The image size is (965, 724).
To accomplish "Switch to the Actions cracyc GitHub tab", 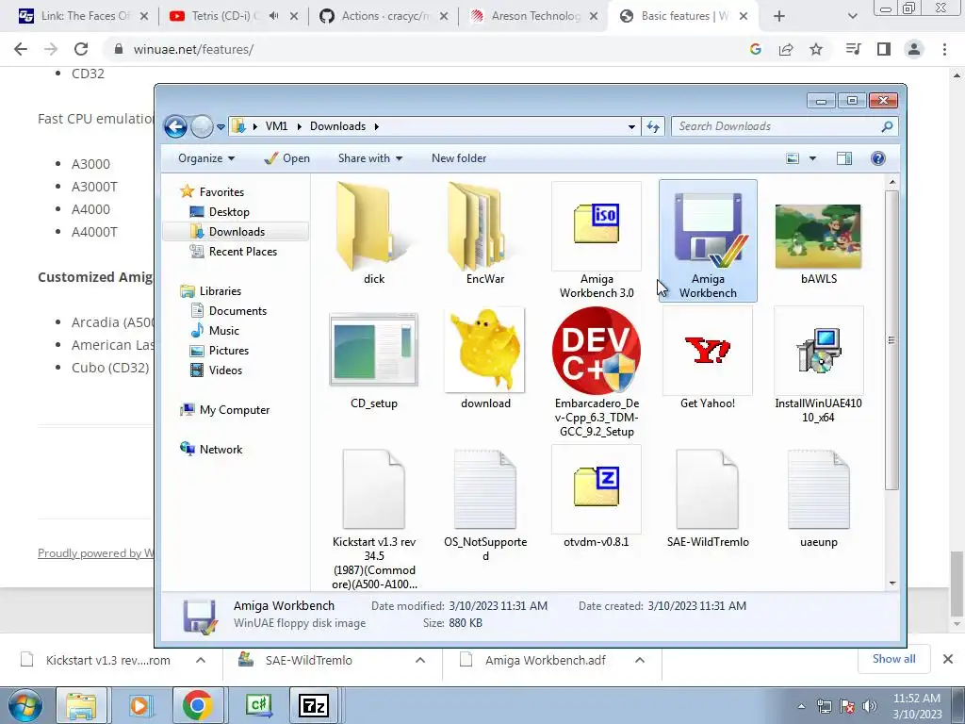I will [384, 16].
